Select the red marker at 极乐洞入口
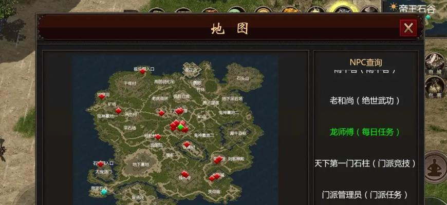The width and height of the screenshot is (447, 205). (142, 71)
